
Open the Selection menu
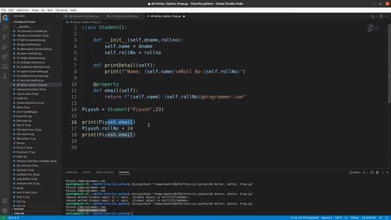[23, 10]
